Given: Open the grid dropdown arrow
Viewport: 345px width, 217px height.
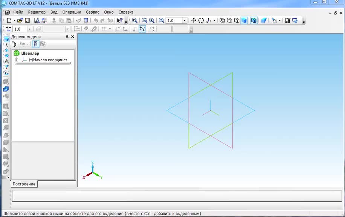Looking at the screenshot, I should click(110, 29).
